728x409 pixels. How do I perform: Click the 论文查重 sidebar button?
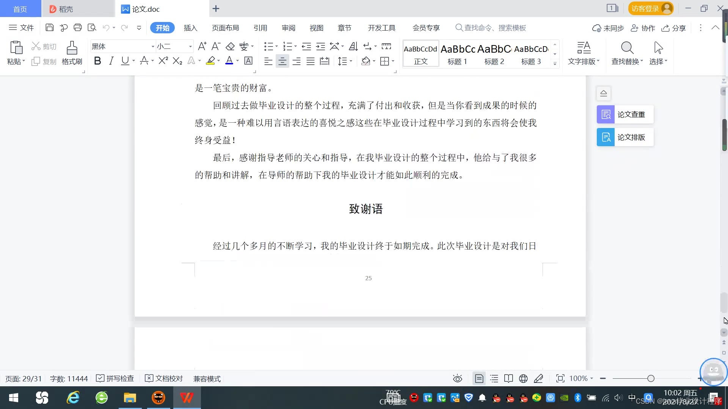coord(625,114)
